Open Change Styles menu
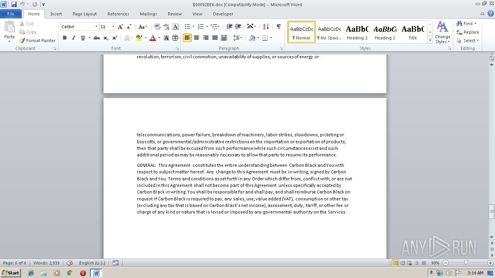The height and width of the screenshot is (278, 495). (x=442, y=33)
